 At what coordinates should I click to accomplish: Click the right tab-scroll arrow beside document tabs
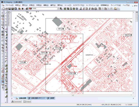tap(133, 98)
